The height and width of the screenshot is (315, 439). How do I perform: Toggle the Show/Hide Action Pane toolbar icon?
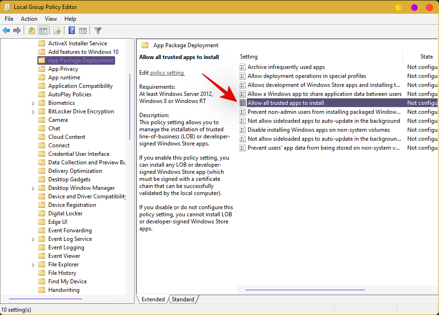tap(83, 31)
